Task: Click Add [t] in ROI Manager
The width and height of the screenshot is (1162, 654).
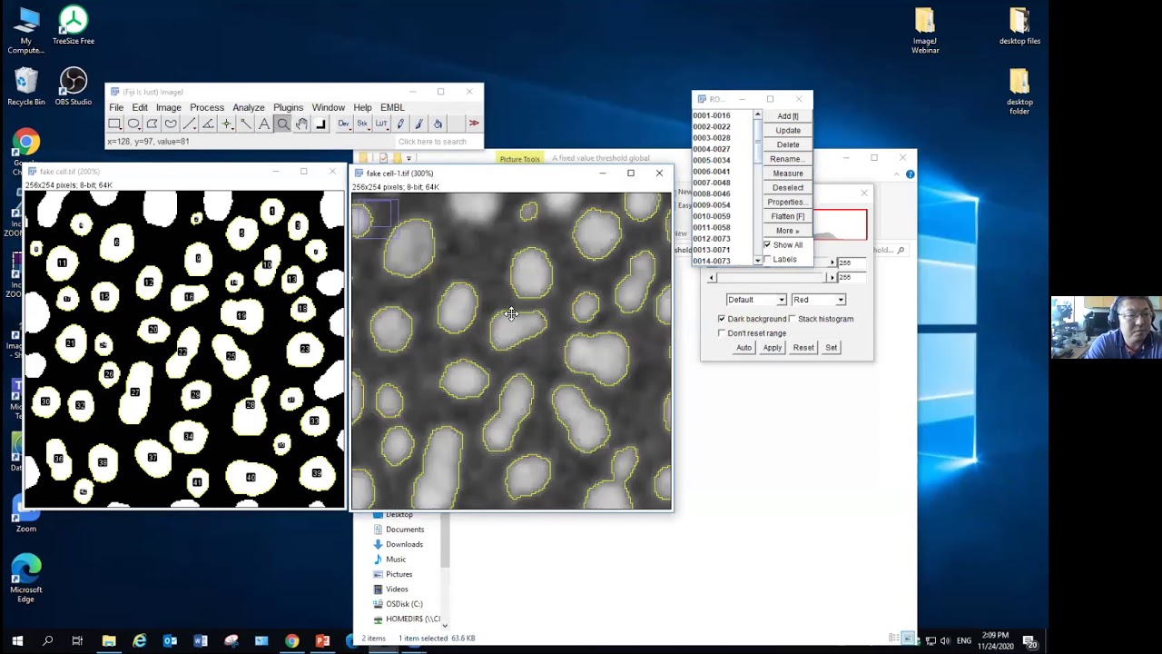Action: (x=788, y=116)
